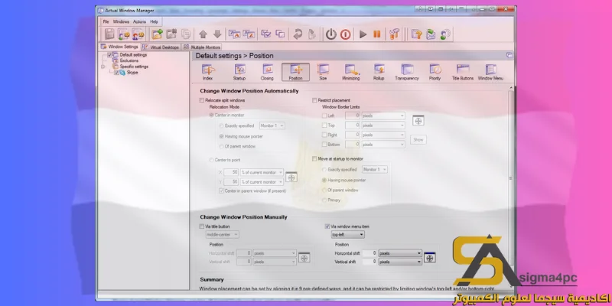Open the Rollup settings page
The image size is (612, 306).
pos(379,72)
